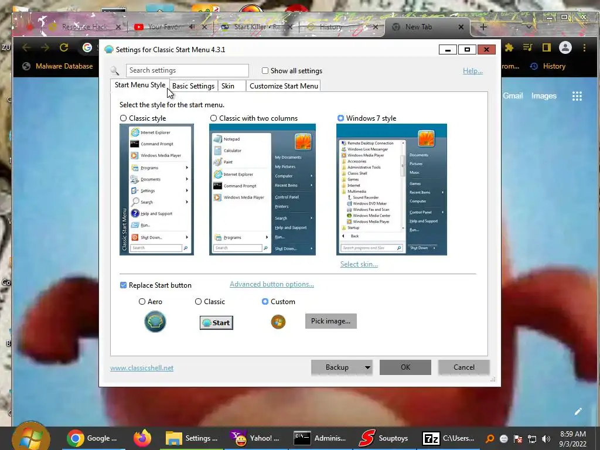The image size is (600, 450).
Task: Open a new Chrome tab
Action: [x=483, y=27]
